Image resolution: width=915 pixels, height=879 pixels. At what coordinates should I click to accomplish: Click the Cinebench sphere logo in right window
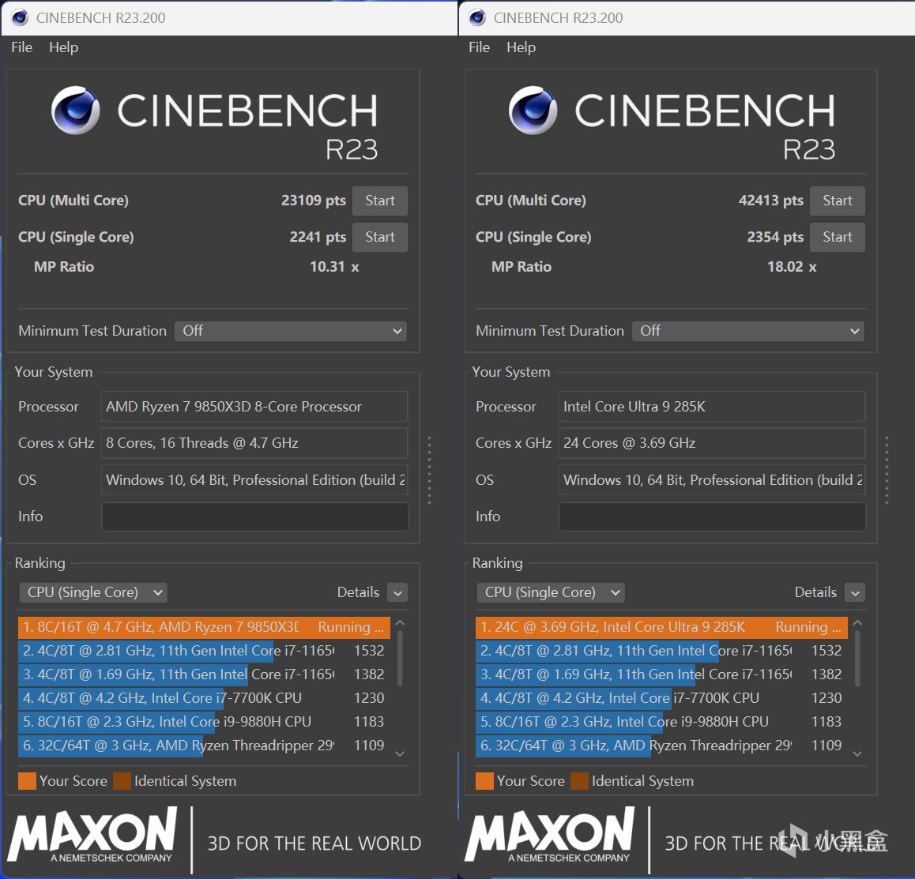(533, 111)
